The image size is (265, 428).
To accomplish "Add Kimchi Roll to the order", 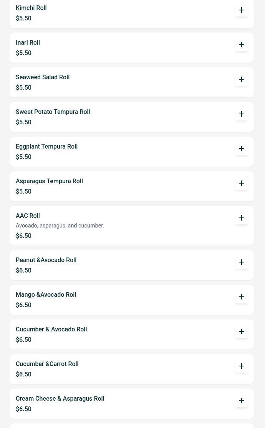I will point(242,10).
